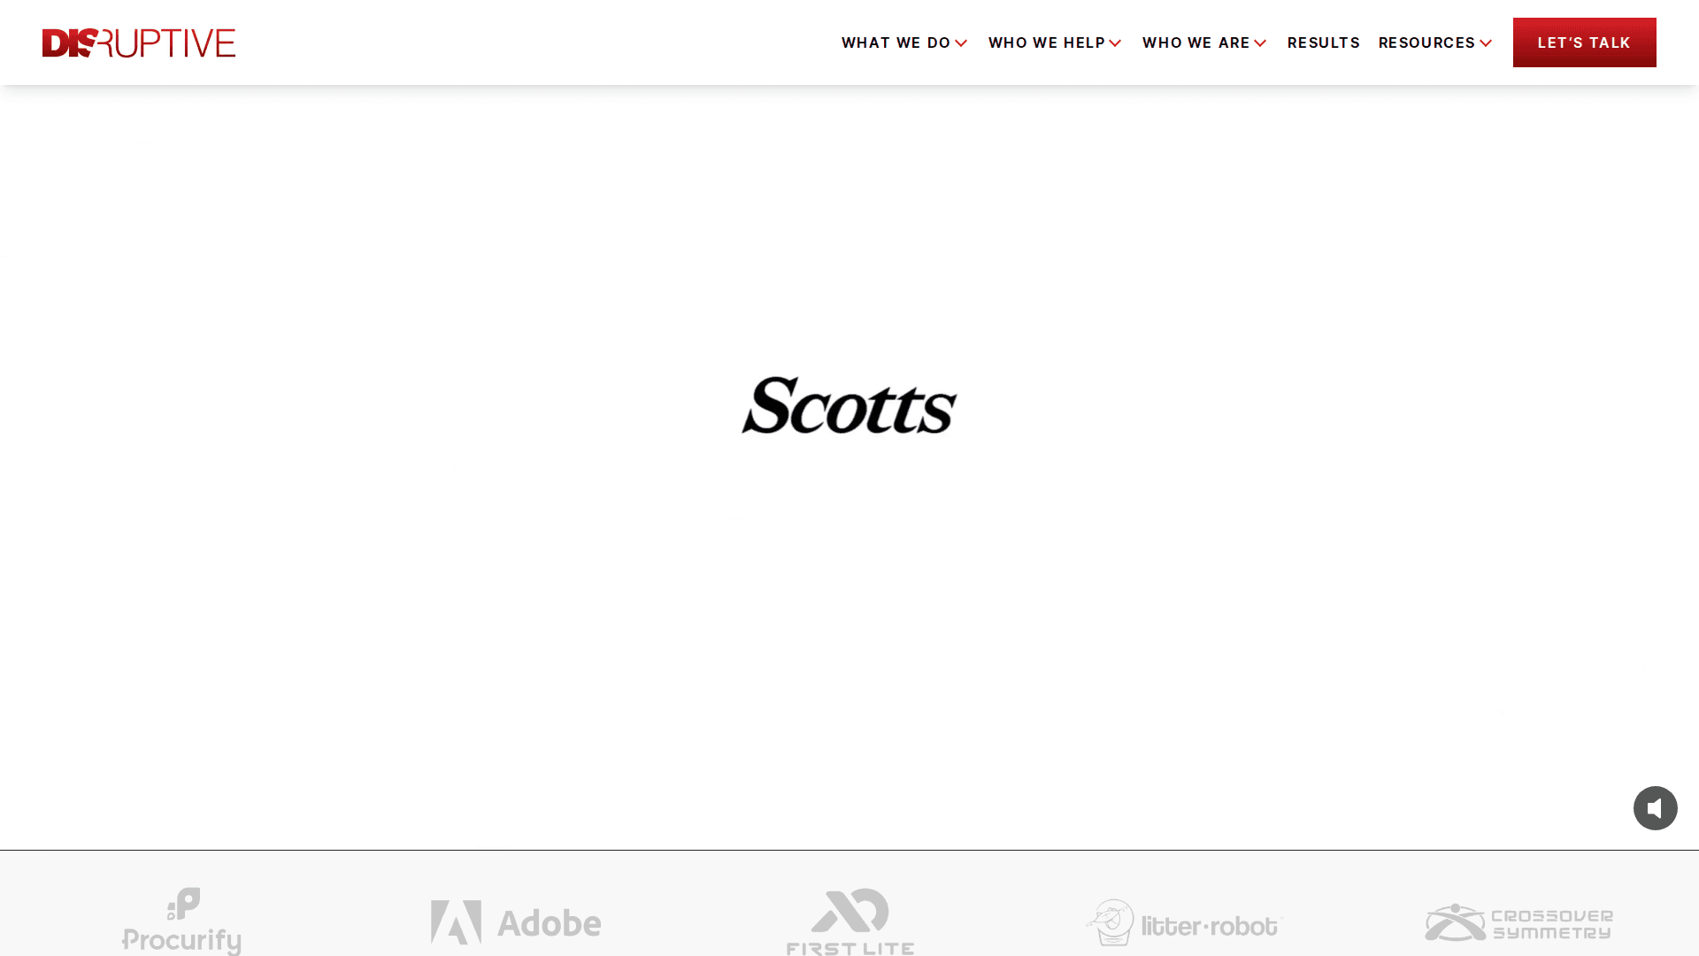
Task: Toggle the video sound speaker icon
Action: coord(1655,808)
